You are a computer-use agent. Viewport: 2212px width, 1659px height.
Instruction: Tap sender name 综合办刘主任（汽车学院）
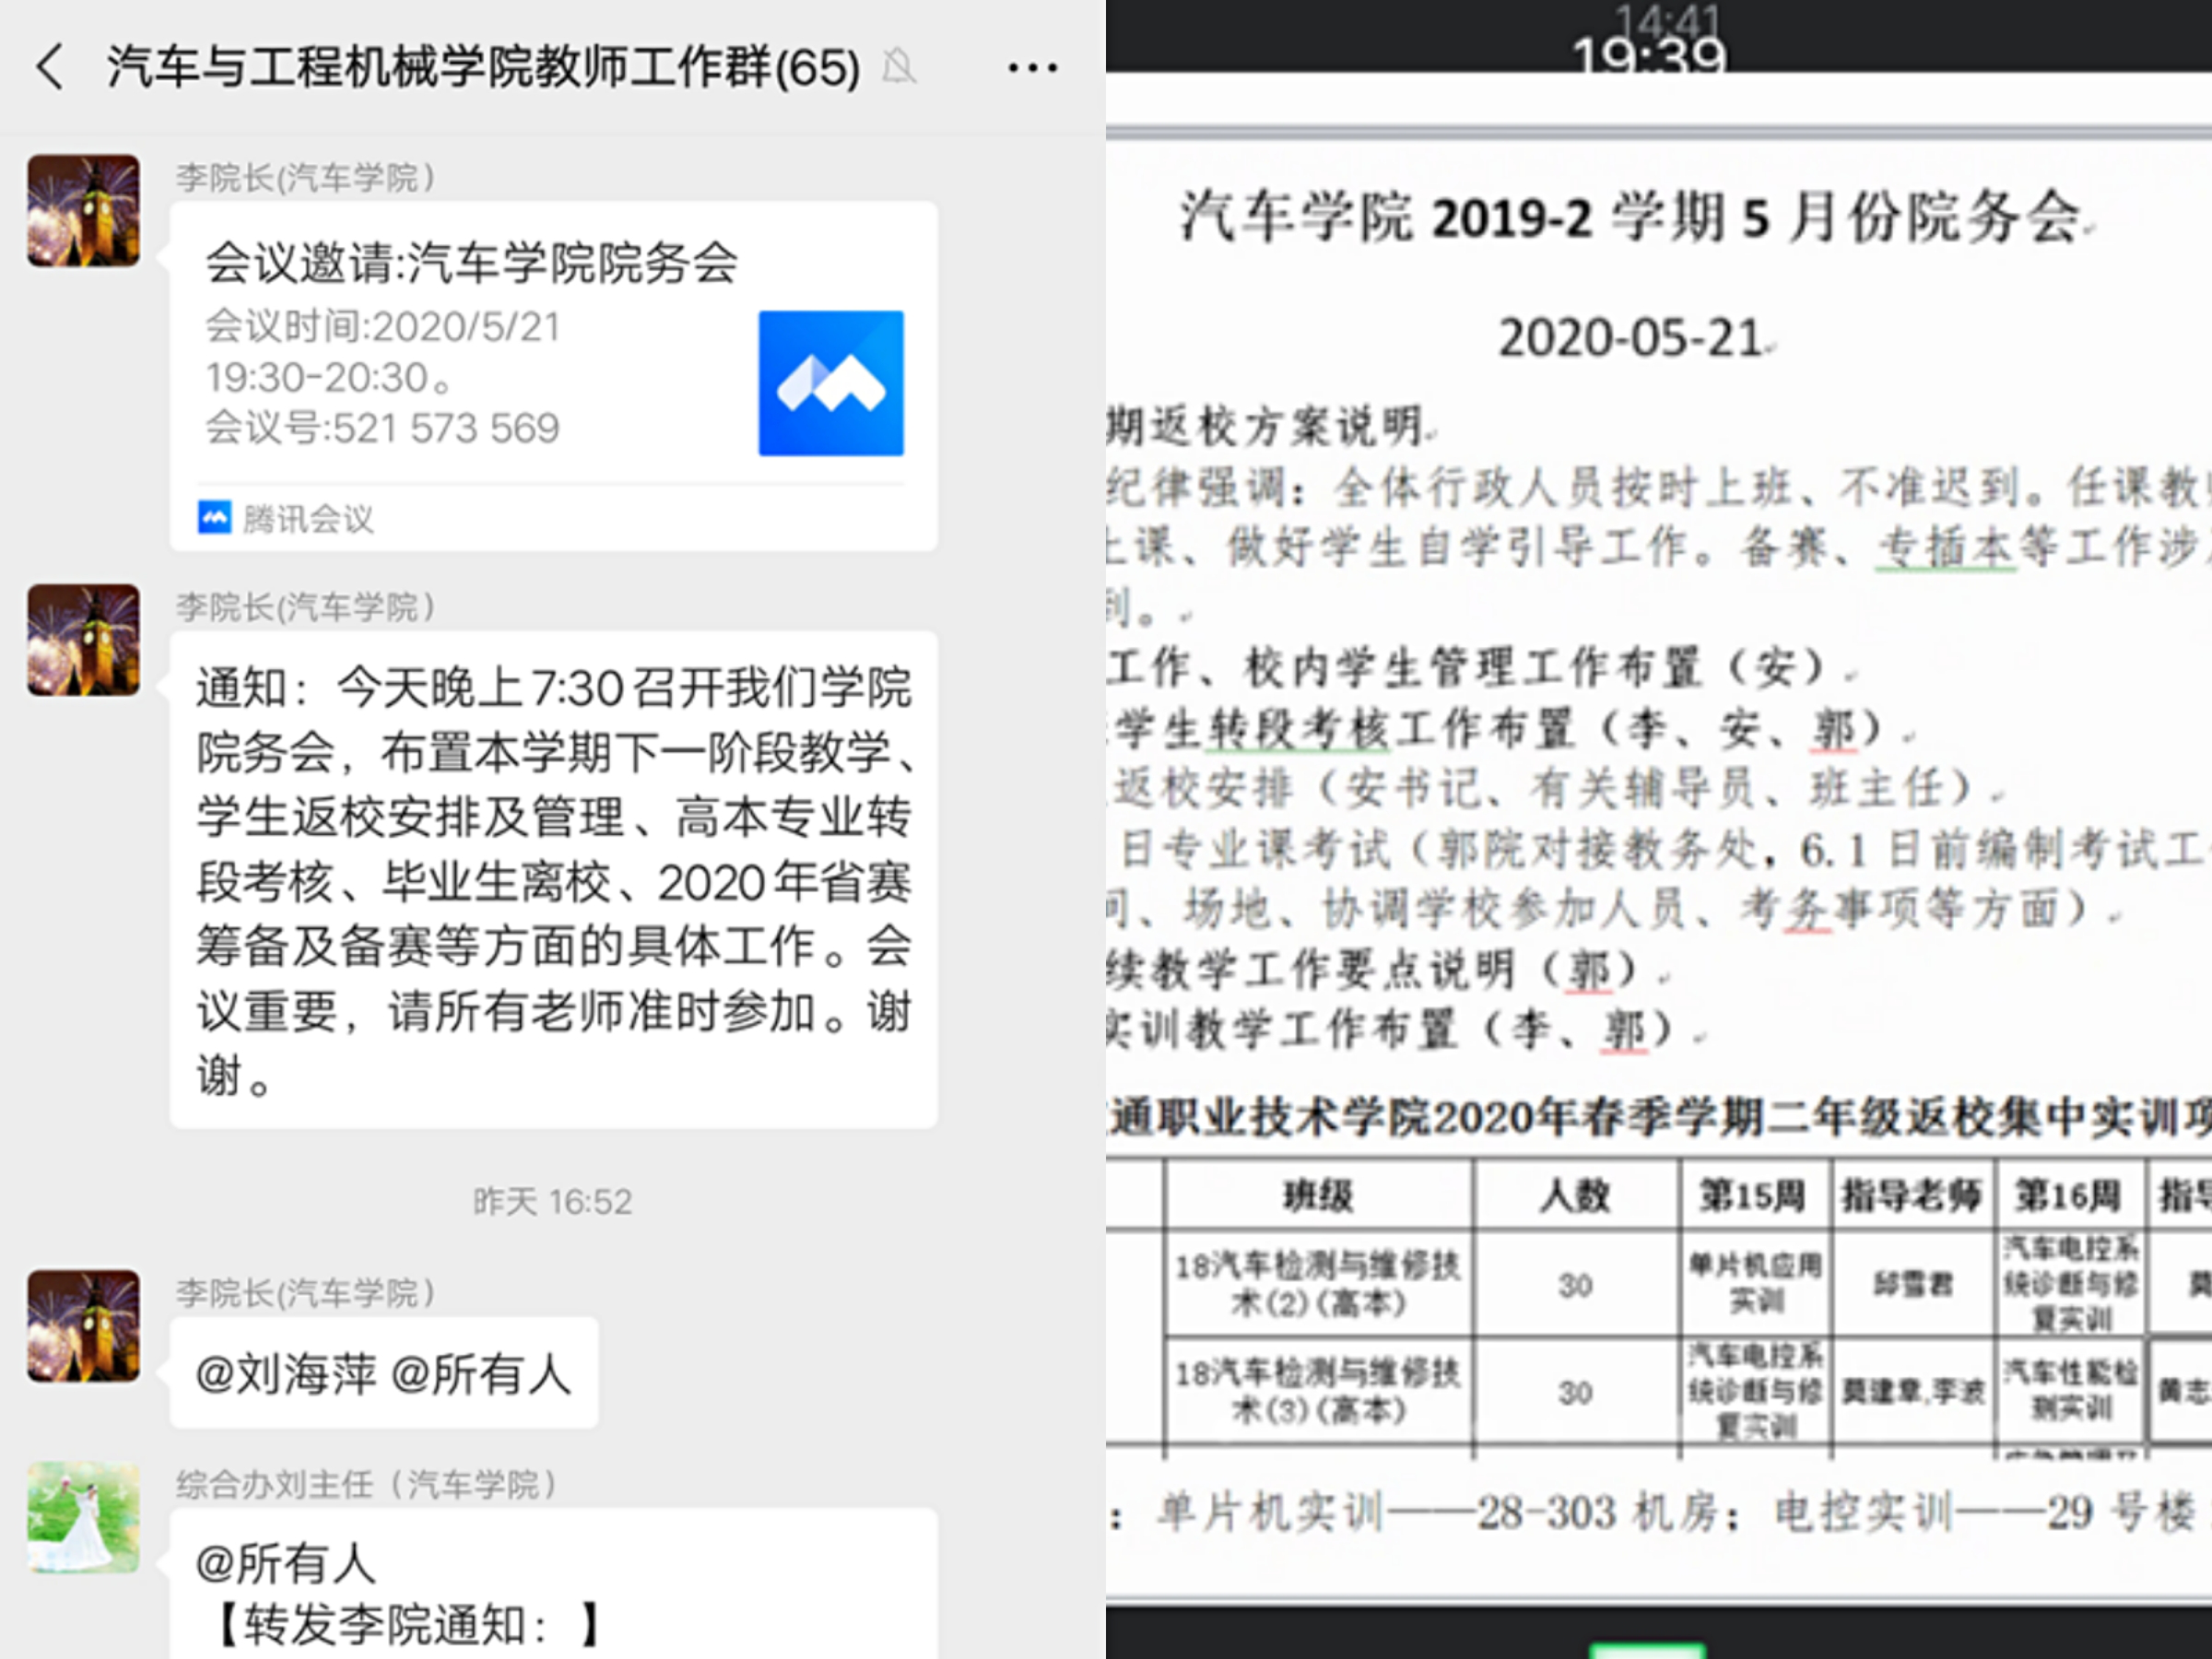[x=366, y=1484]
